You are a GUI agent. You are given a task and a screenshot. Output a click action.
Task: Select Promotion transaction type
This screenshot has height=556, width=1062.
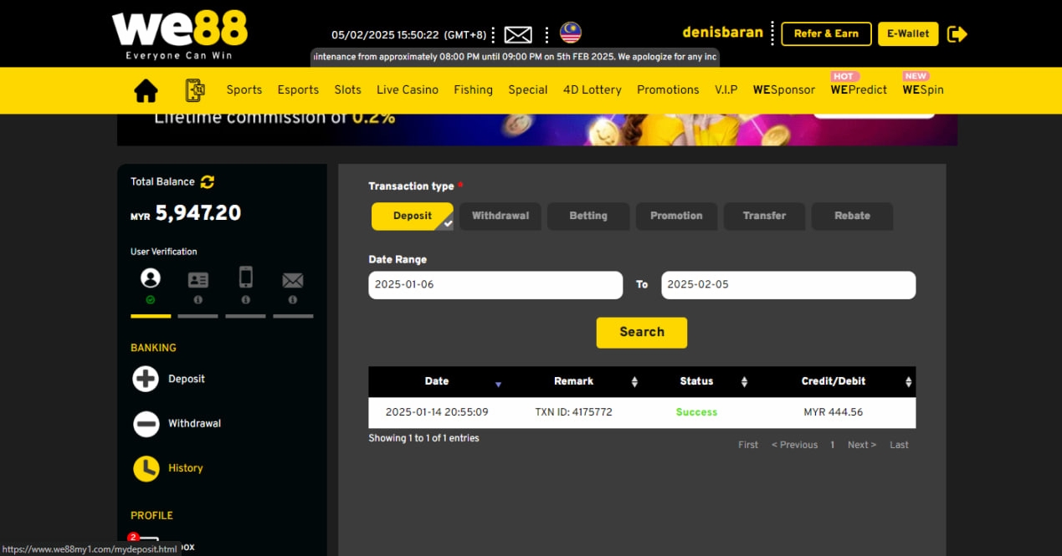coord(676,216)
